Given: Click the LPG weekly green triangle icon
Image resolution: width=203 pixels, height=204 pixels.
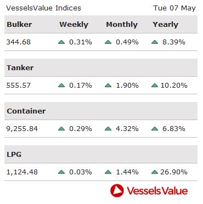Looking at the screenshot, I should tap(61, 172).
